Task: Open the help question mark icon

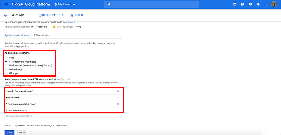Action: click(x=251, y=4)
